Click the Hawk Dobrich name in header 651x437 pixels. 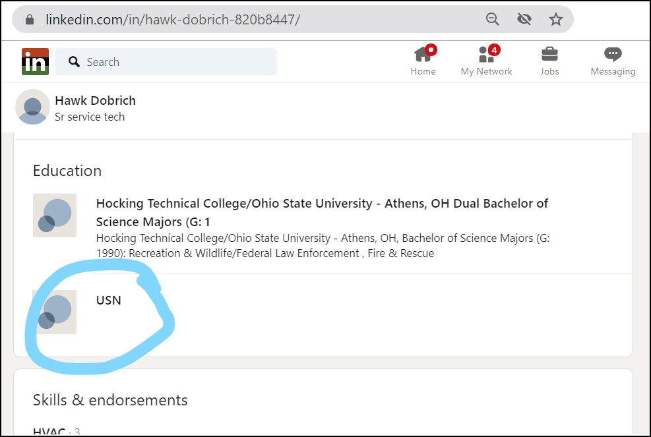95,101
